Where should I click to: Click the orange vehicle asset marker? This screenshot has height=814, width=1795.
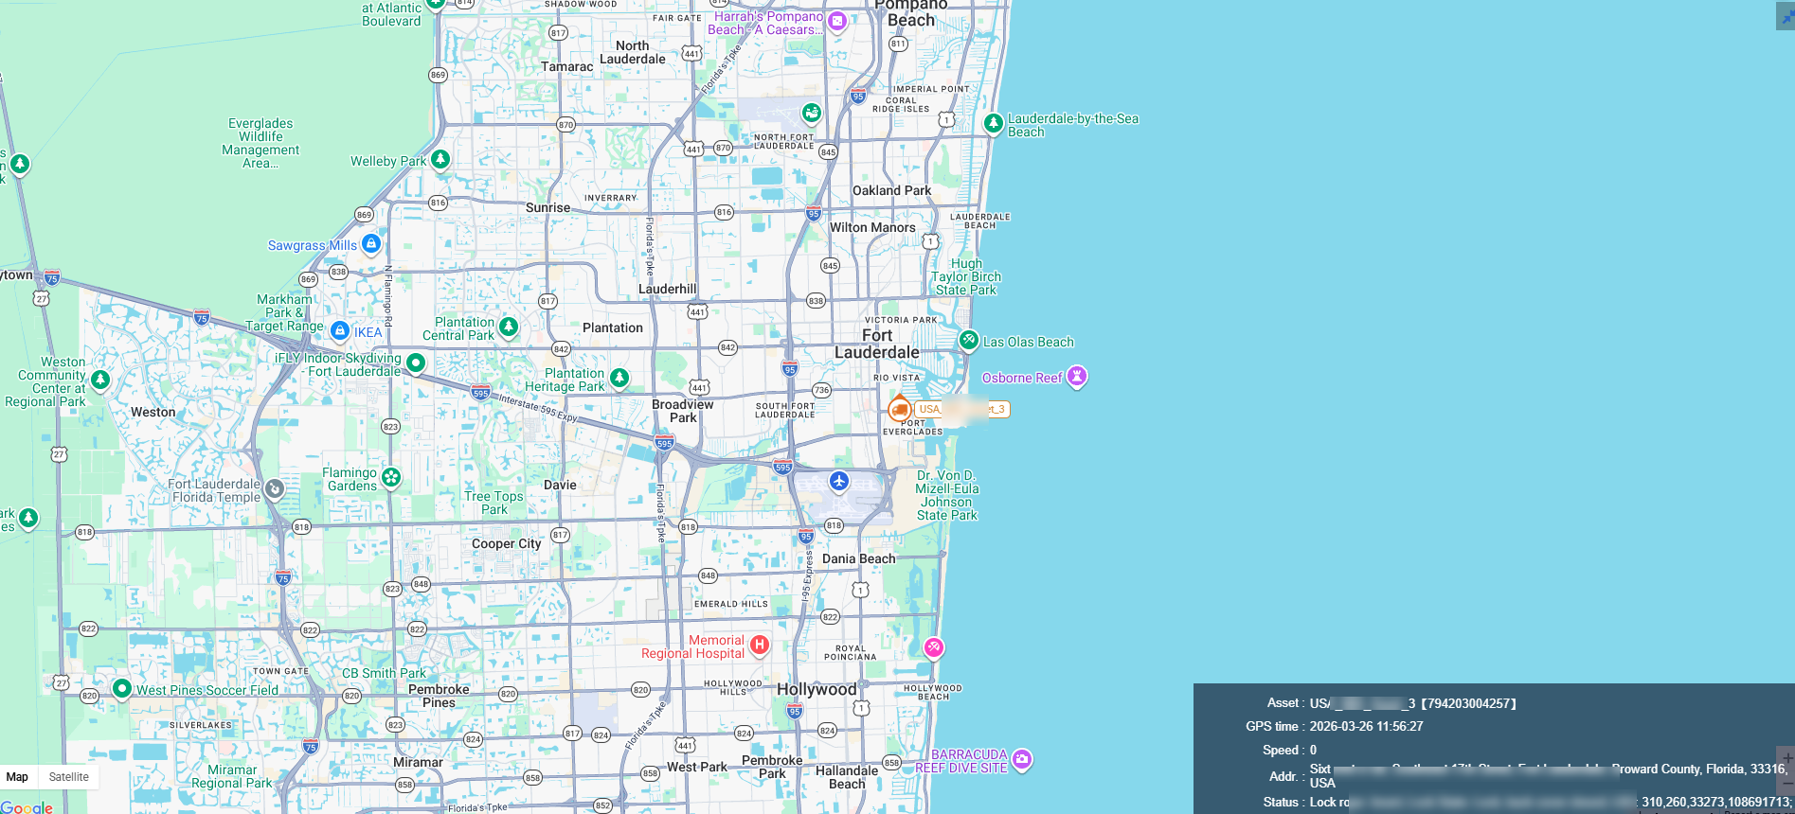pyautogui.click(x=899, y=409)
